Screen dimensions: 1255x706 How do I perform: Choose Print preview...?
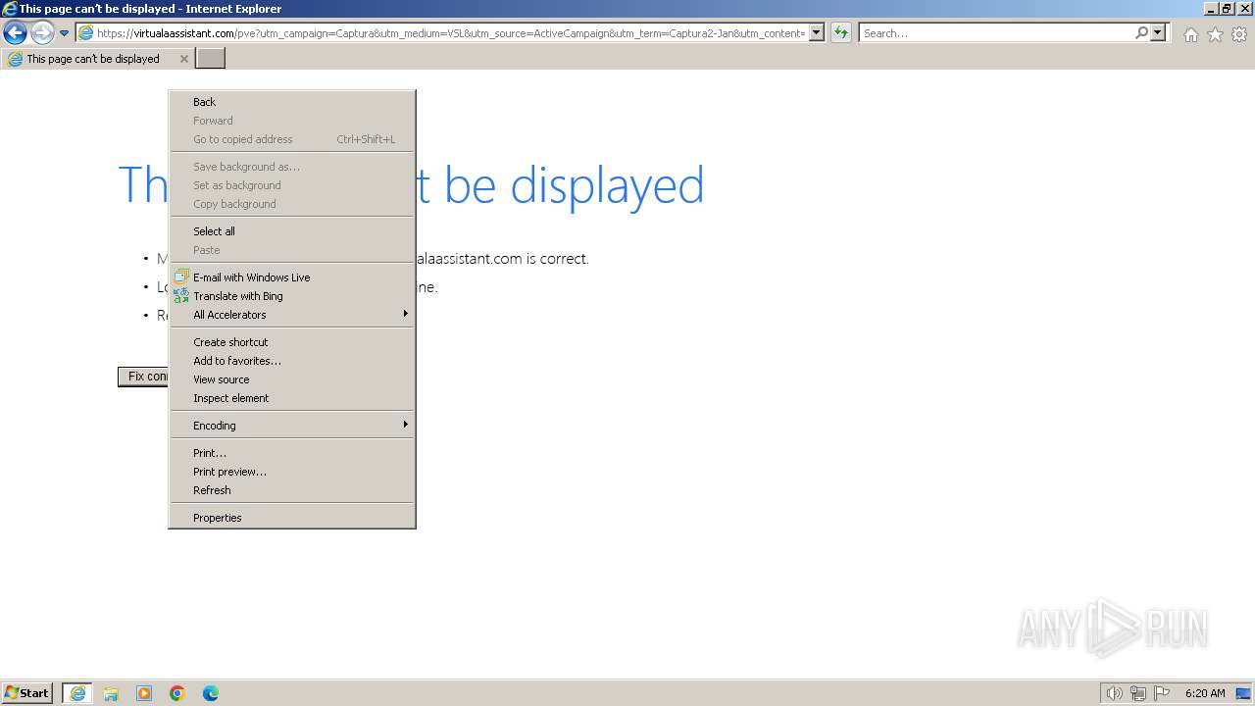(292, 472)
